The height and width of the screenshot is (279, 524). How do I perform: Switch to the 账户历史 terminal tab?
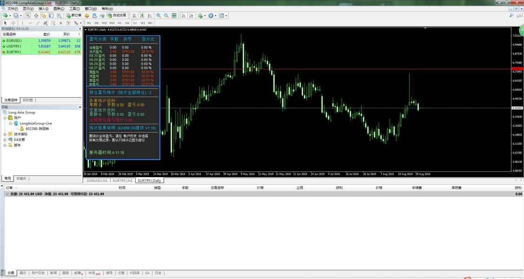pos(38,273)
